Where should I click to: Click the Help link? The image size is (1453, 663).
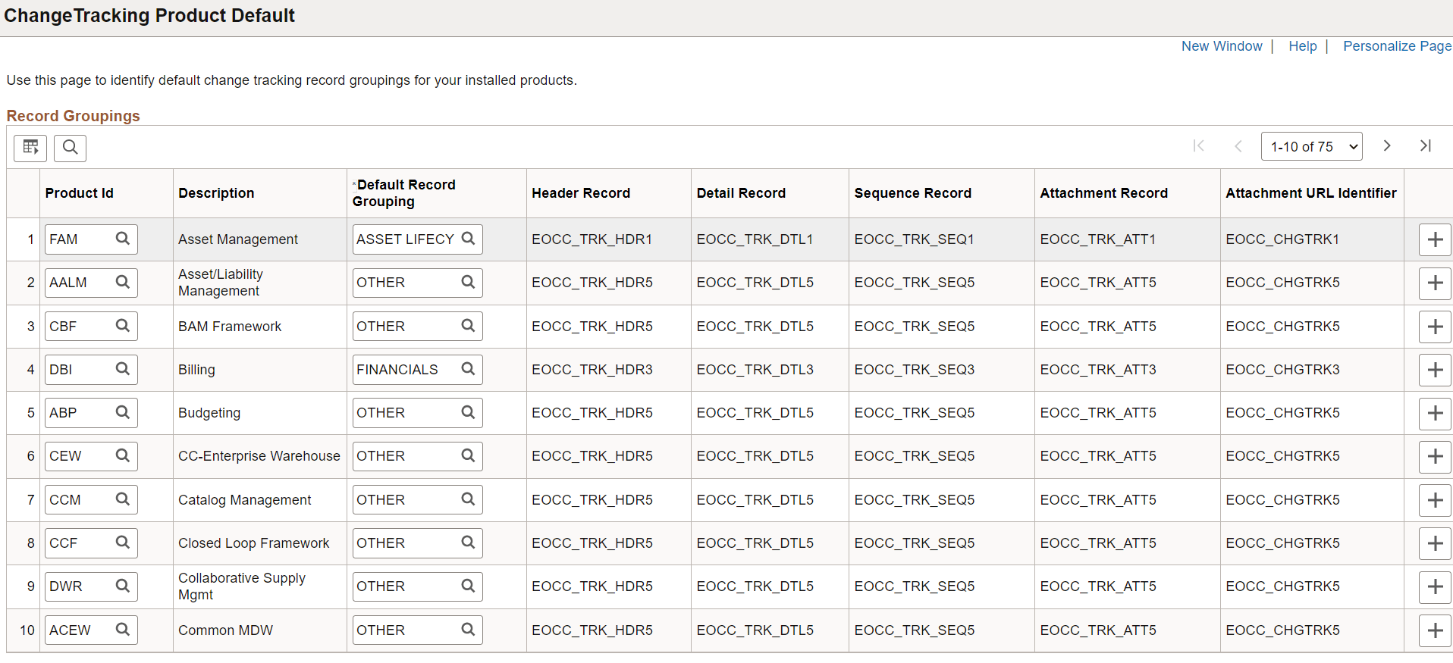tap(1302, 46)
